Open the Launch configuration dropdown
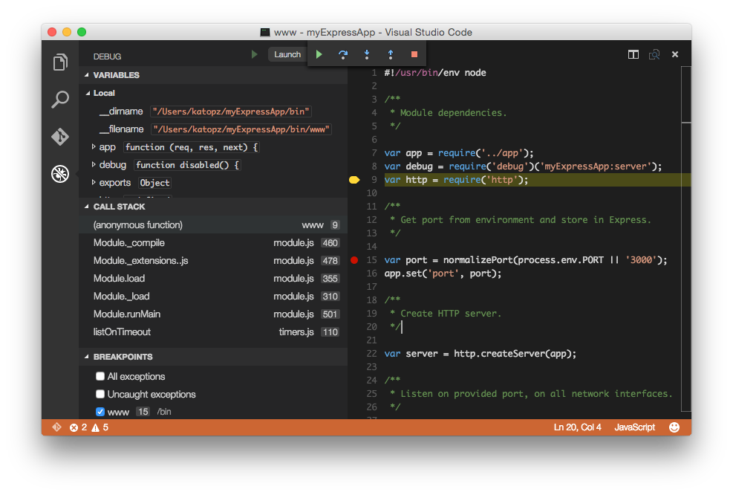 pos(287,54)
